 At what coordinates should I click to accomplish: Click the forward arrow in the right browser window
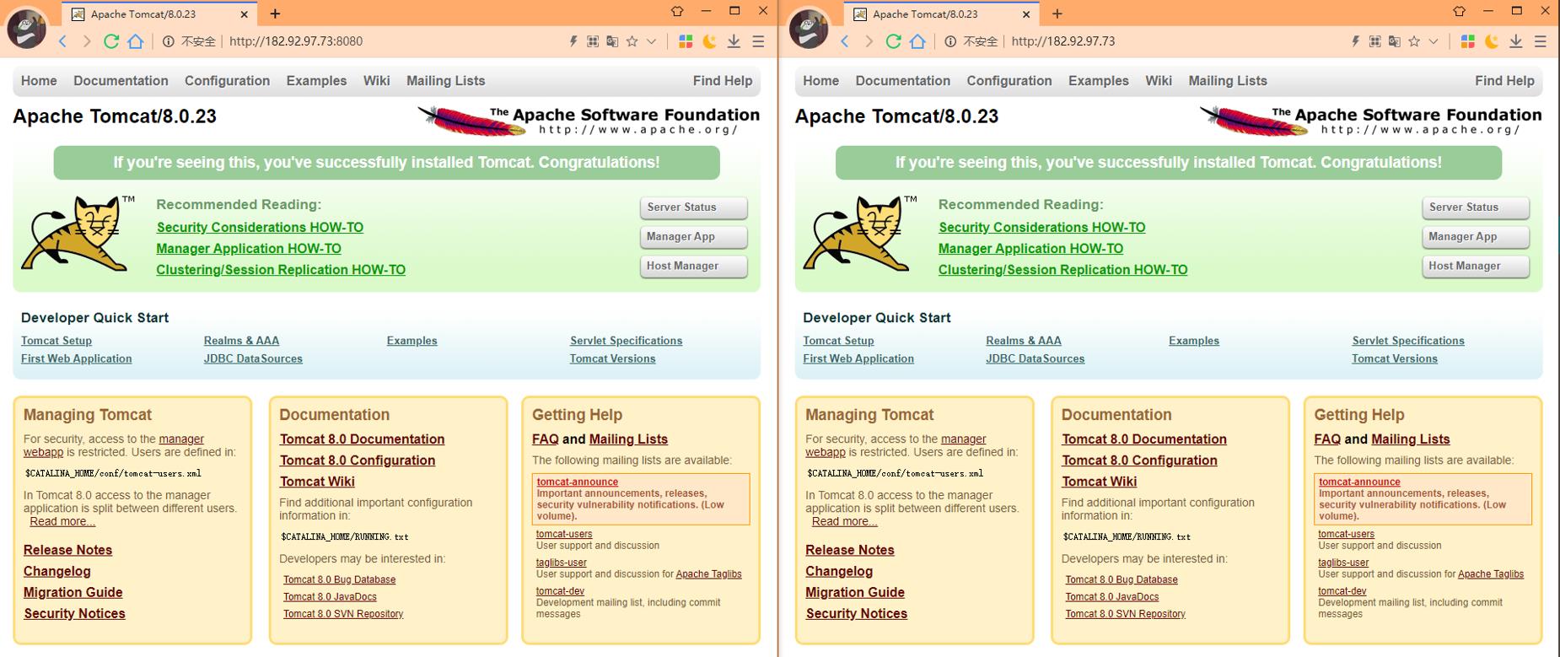coord(869,41)
